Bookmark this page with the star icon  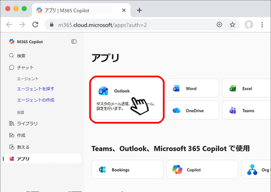click(x=232, y=25)
